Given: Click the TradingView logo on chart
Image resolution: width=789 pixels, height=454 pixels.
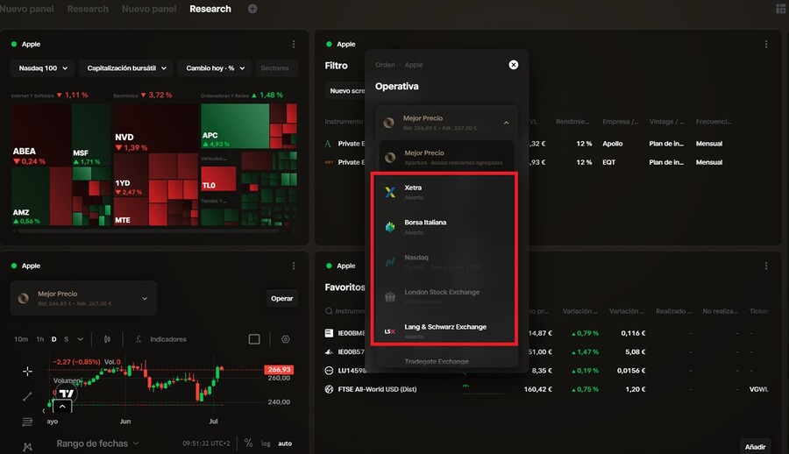Looking at the screenshot, I should pos(66,394).
